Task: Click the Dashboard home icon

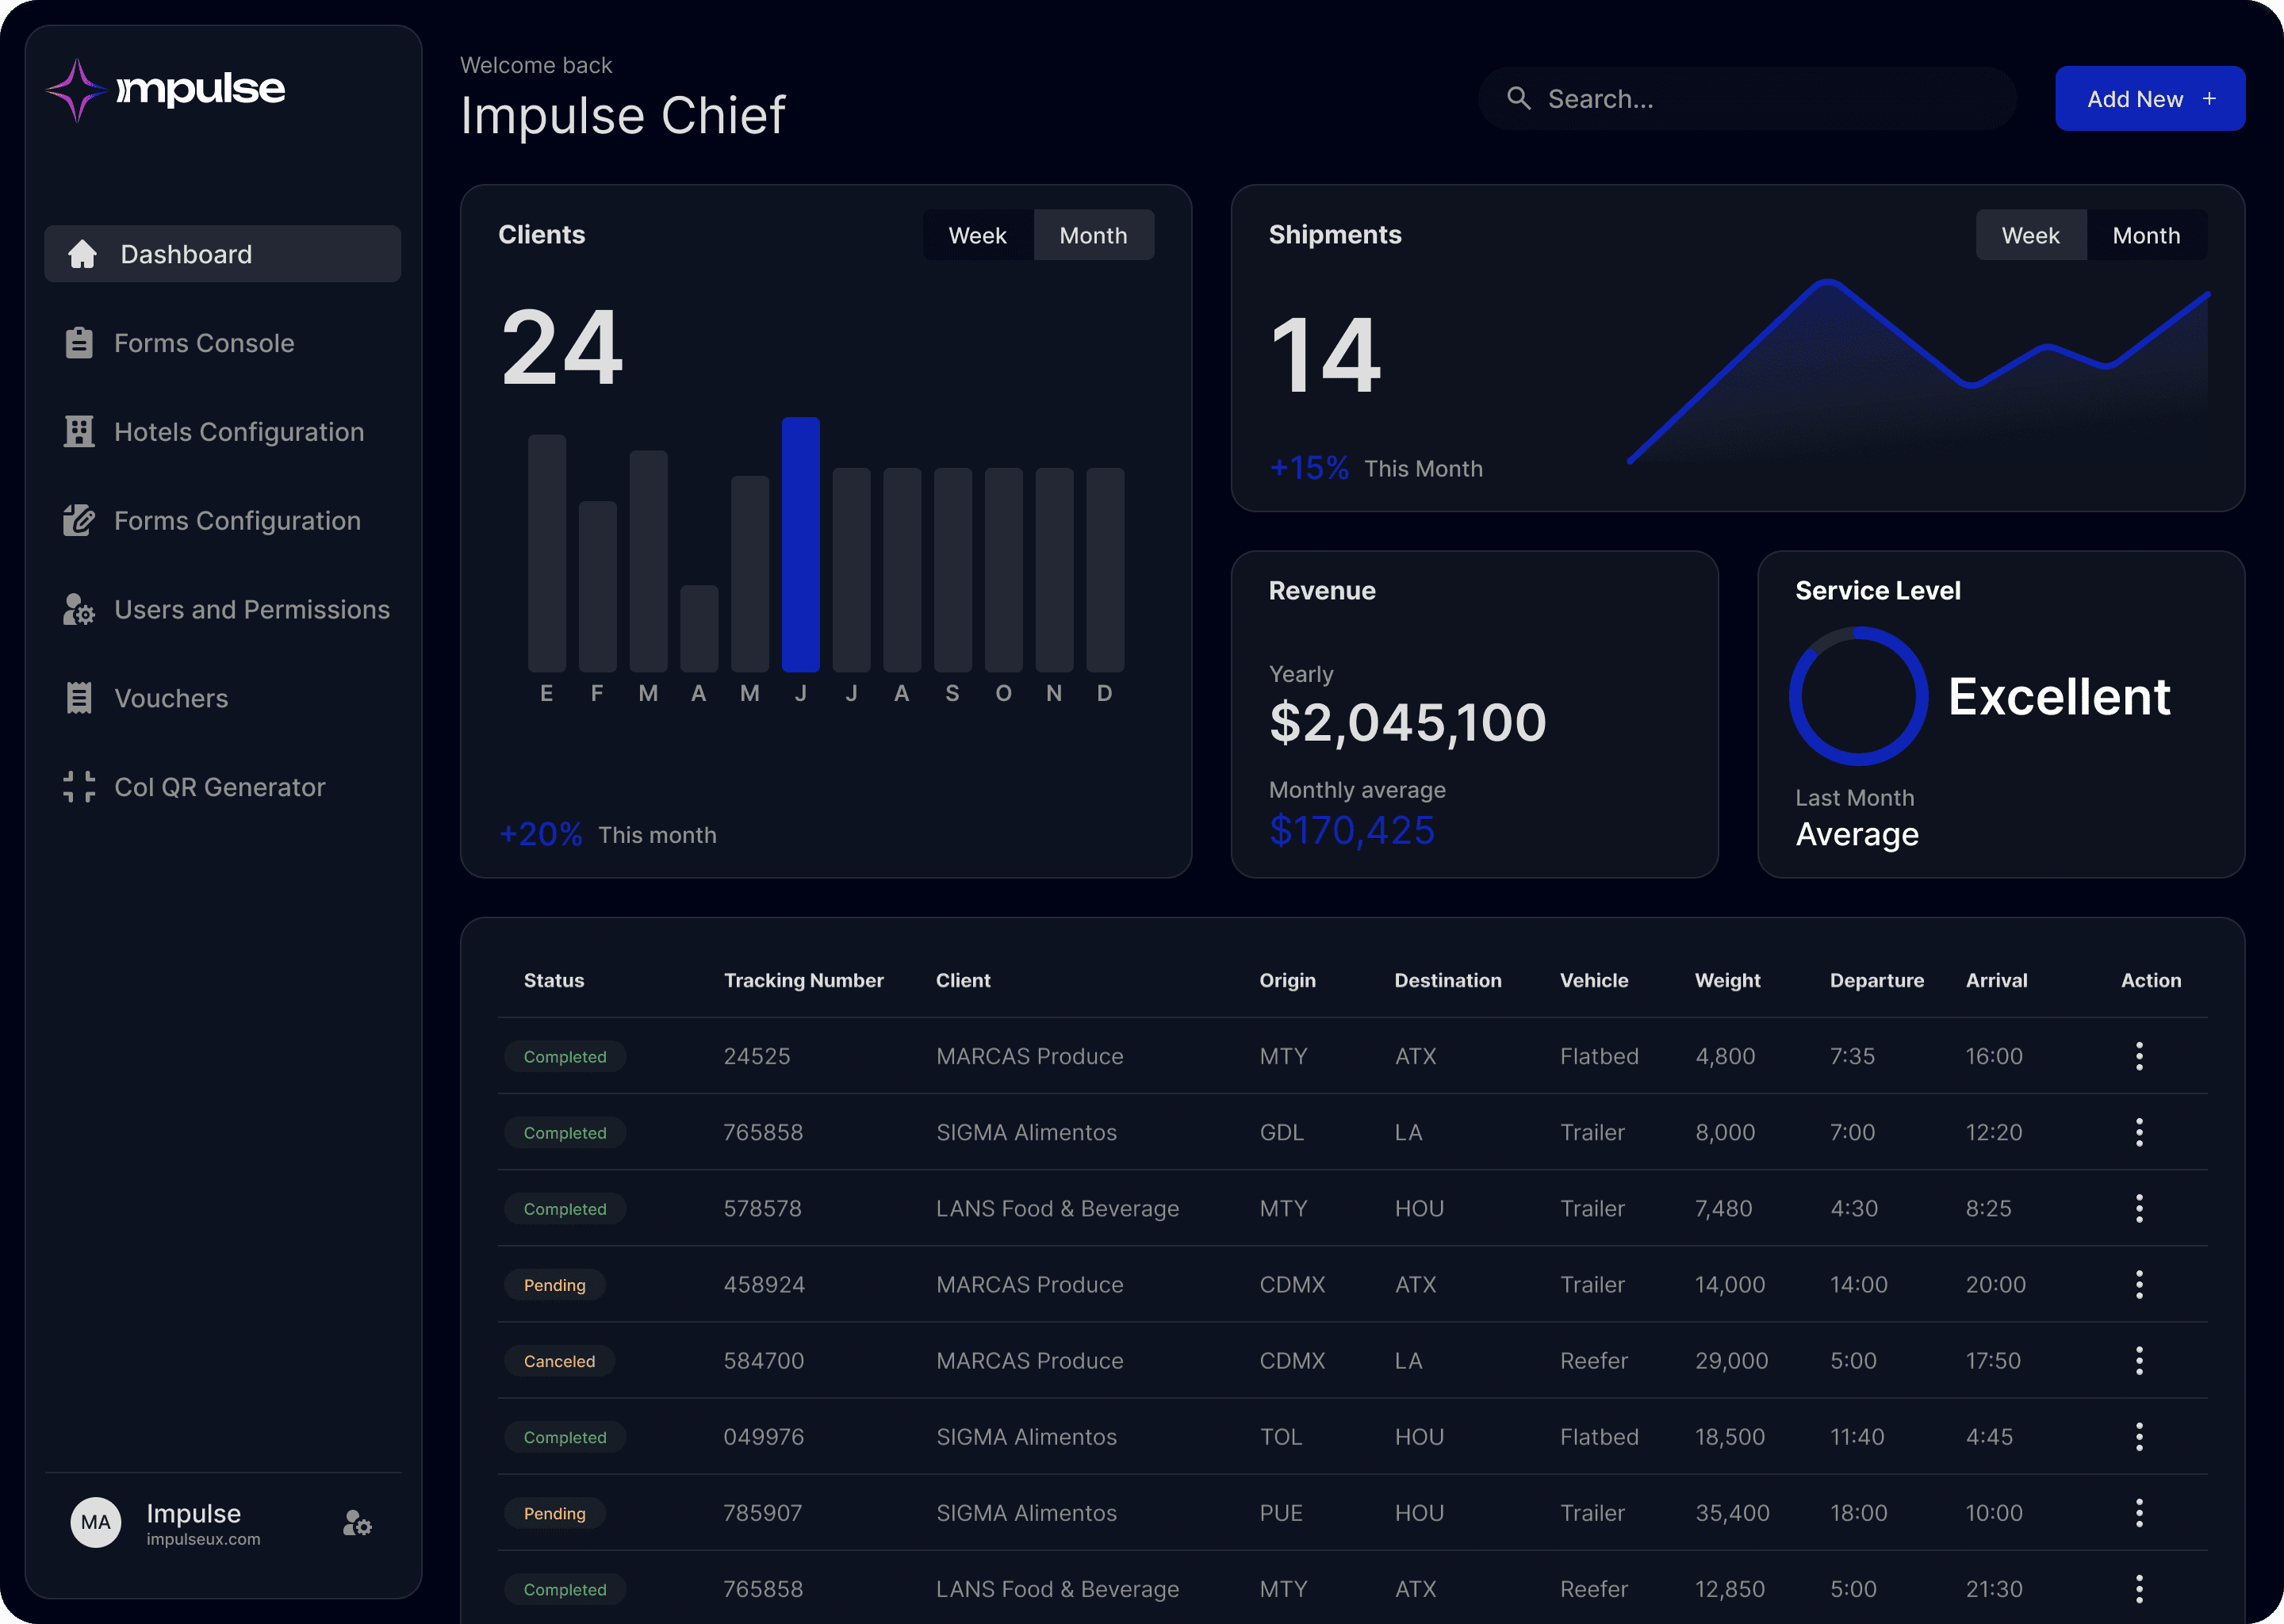Action: point(82,254)
